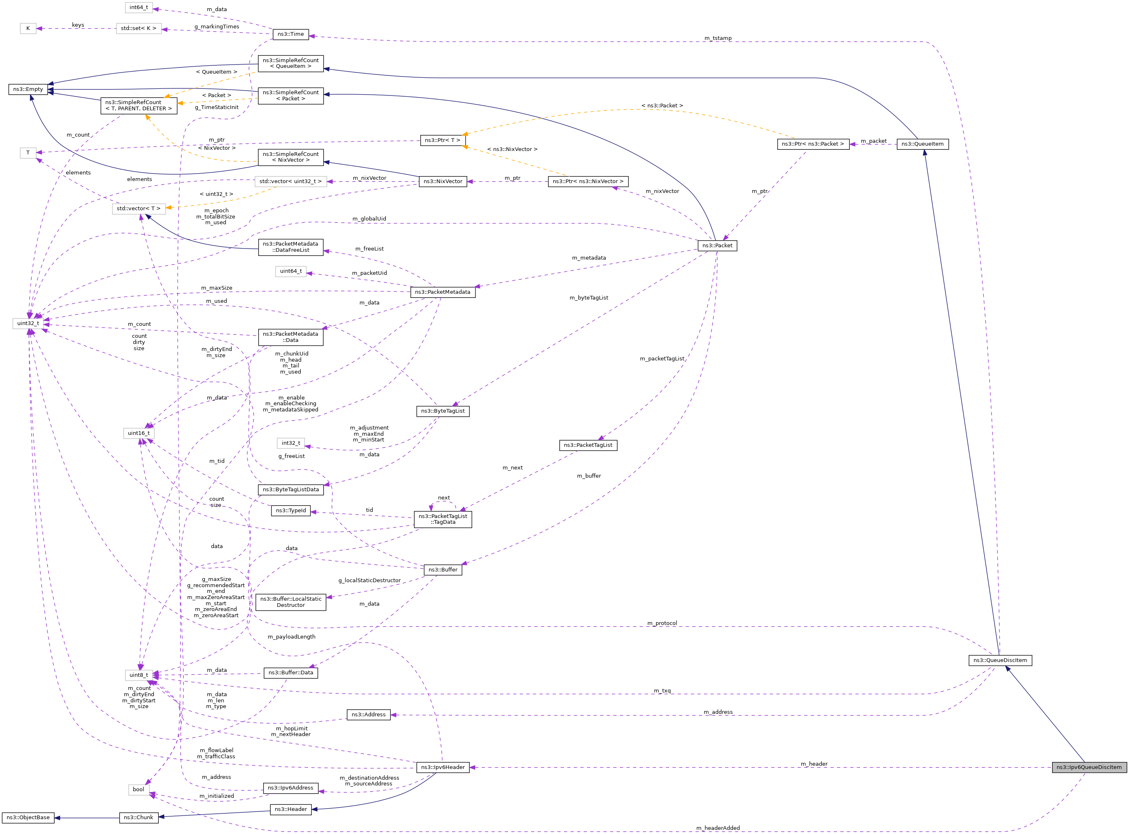Open ns3::PacketMetadata::DataFreeList node
1129x834 pixels.
point(290,247)
